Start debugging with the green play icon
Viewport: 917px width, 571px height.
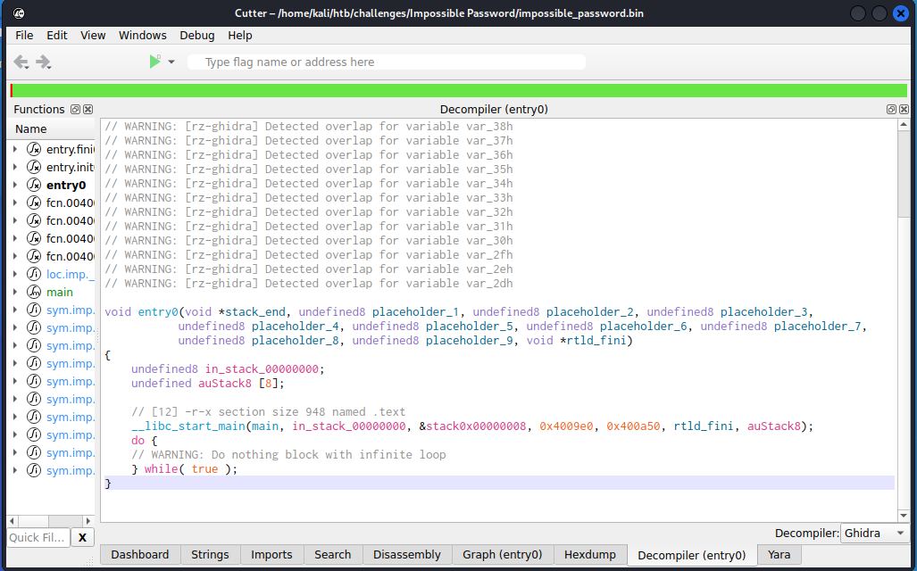(154, 62)
